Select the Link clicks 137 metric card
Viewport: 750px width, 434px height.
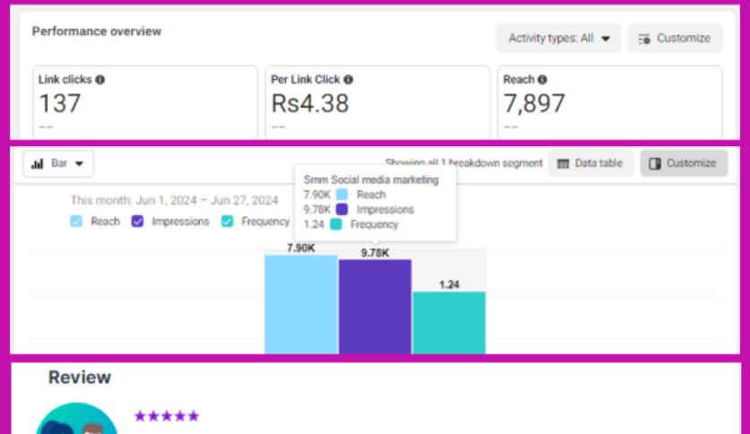click(145, 101)
